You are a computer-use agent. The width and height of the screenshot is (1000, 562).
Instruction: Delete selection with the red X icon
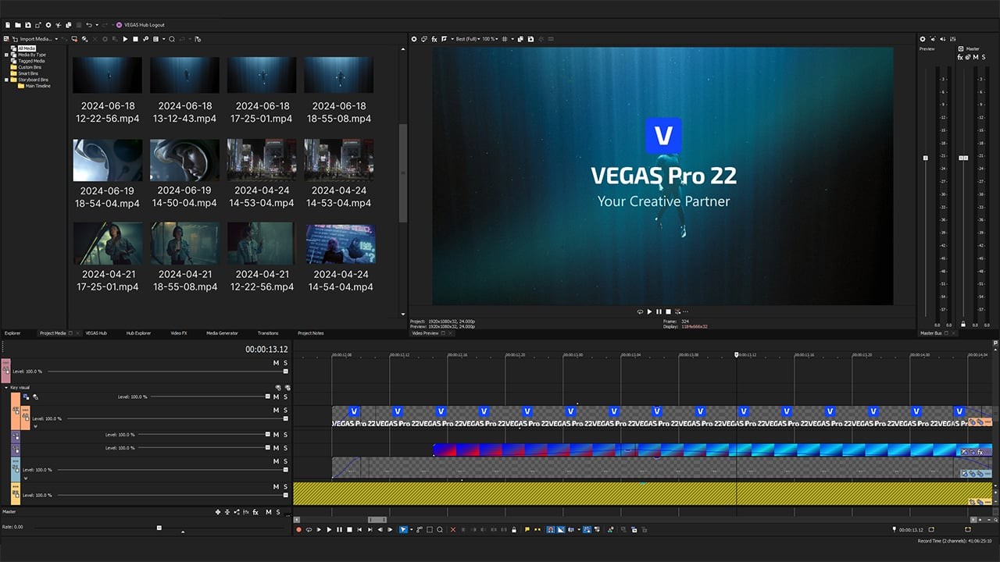[x=453, y=529]
